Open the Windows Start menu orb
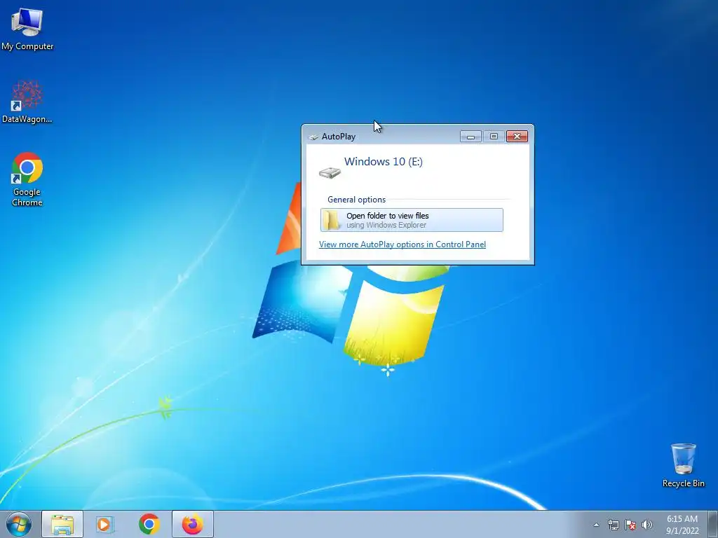This screenshot has width=718, height=538. pos(19,524)
